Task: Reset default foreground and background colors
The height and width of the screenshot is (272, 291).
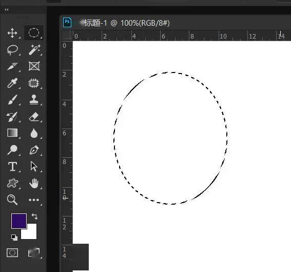Action: [x=14, y=238]
